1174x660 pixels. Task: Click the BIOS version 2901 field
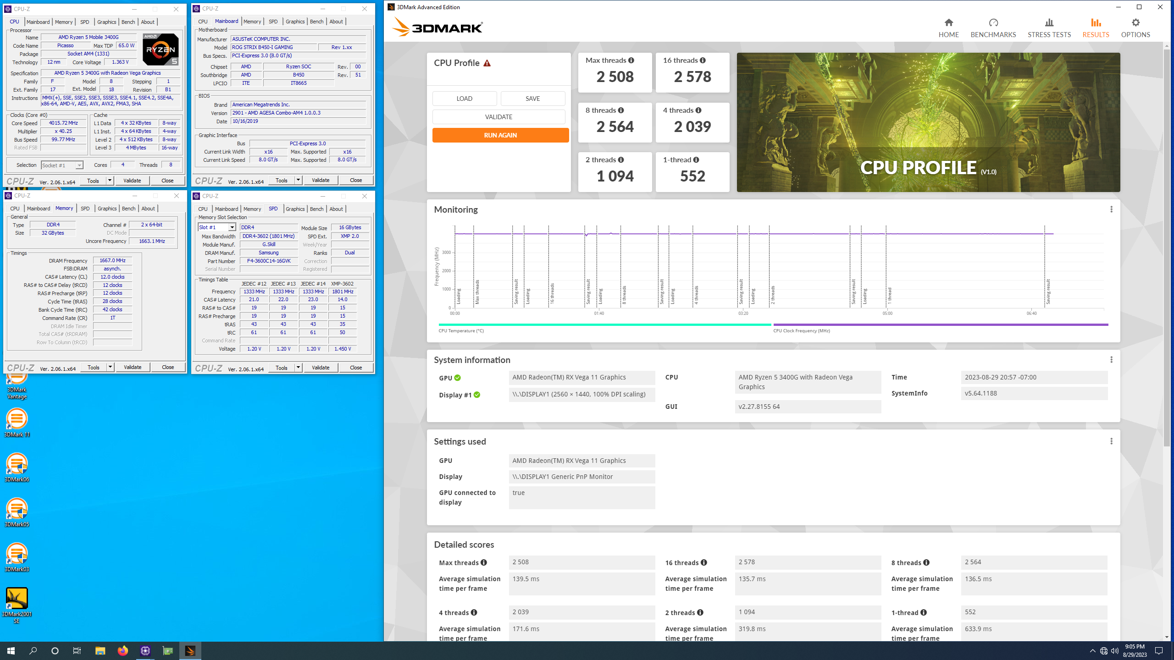299,113
